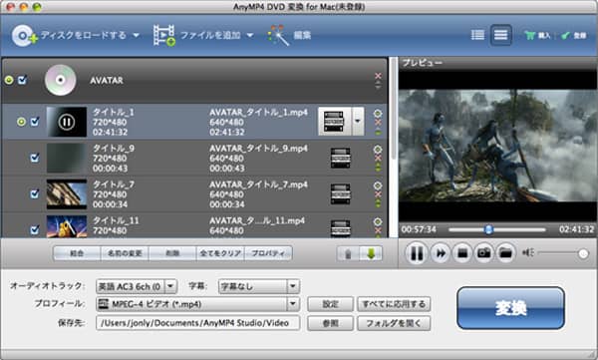Remove タイトル_9 with its red X

coord(378,158)
